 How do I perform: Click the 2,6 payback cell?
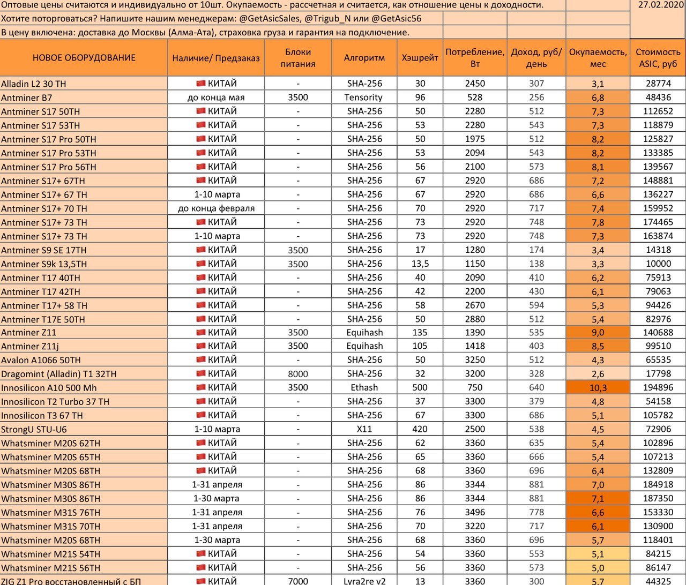click(x=598, y=374)
